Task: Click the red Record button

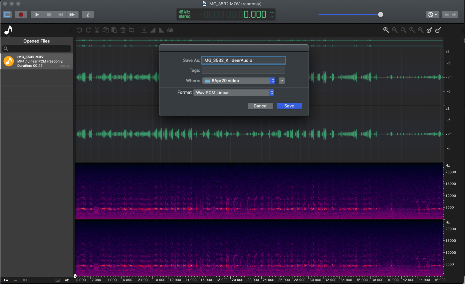Action: (21, 15)
